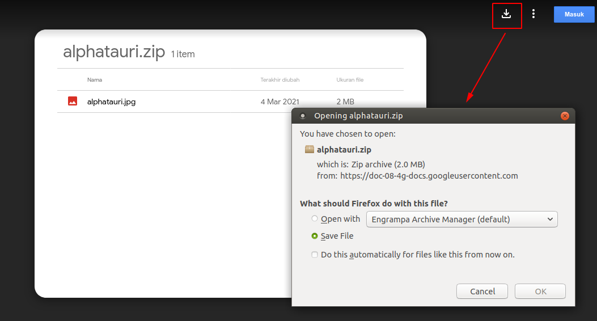Open the three-dot more options menu

534,14
